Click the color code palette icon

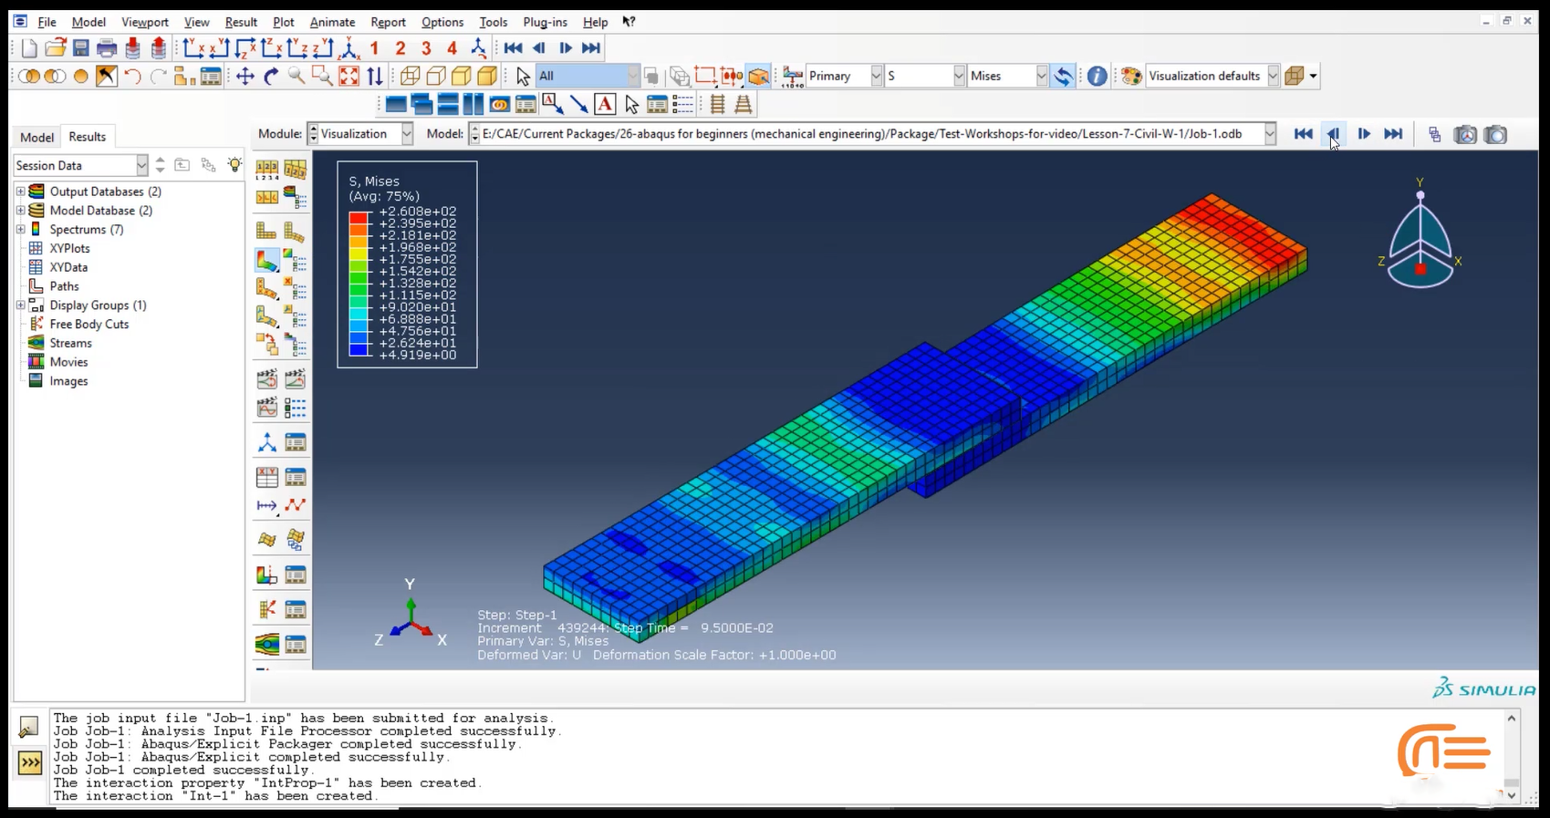pyautogui.click(x=1131, y=77)
